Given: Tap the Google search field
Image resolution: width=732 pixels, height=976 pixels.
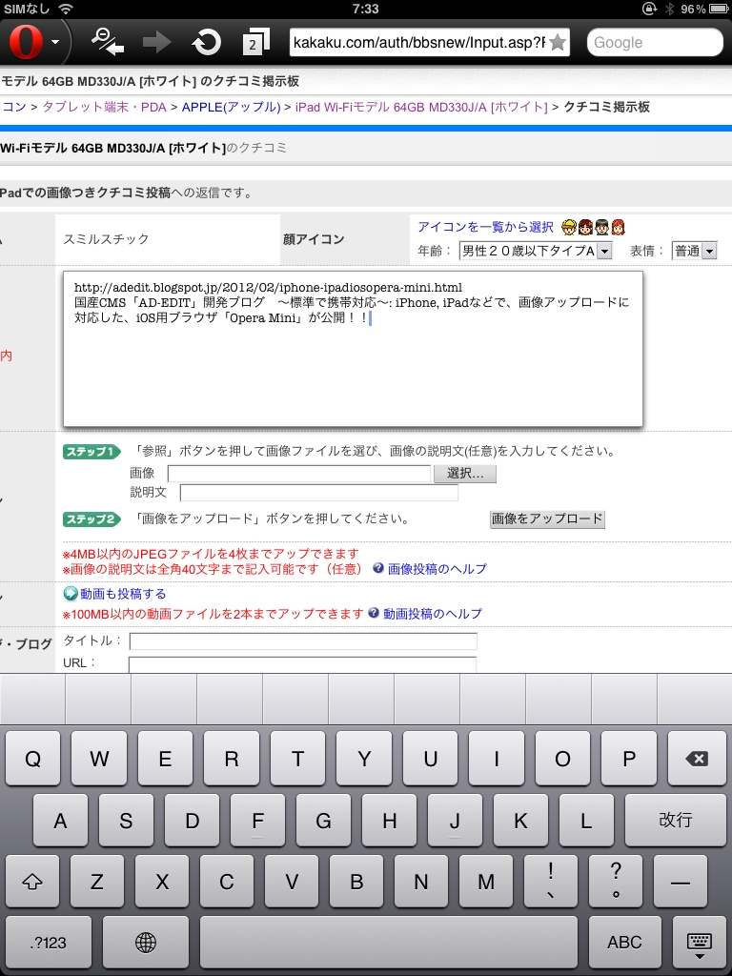Looking at the screenshot, I should [654, 42].
